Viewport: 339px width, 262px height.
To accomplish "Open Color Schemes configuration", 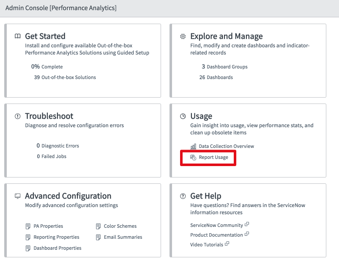I will [120, 226].
